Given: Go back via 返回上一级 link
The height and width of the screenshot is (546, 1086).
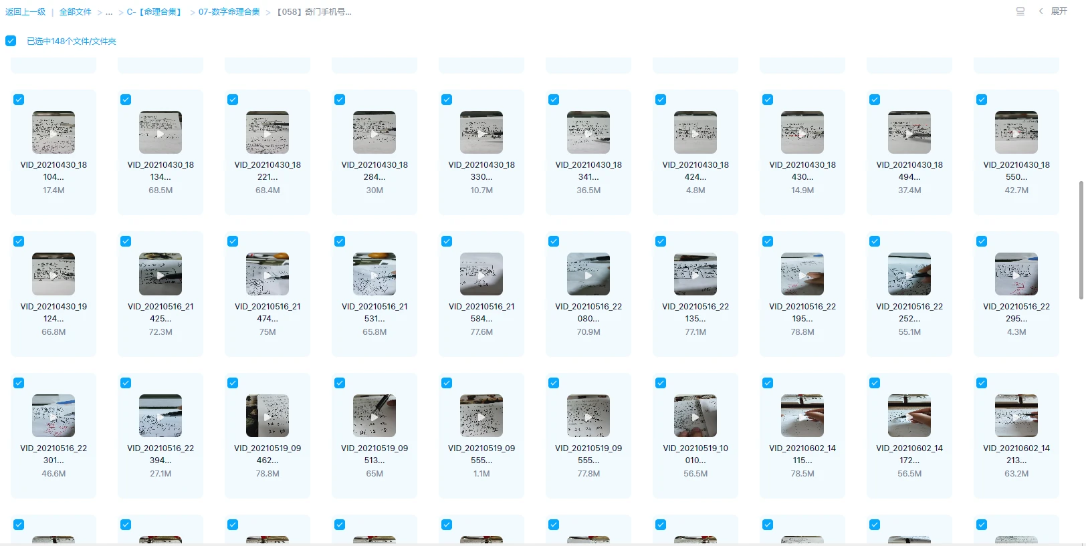Looking at the screenshot, I should (25, 12).
